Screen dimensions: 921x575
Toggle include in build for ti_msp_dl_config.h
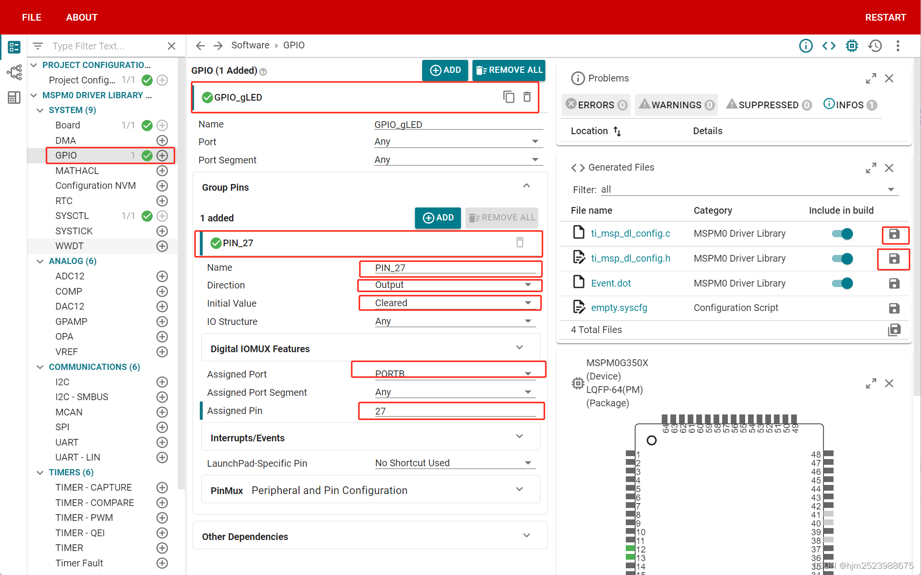click(x=842, y=259)
